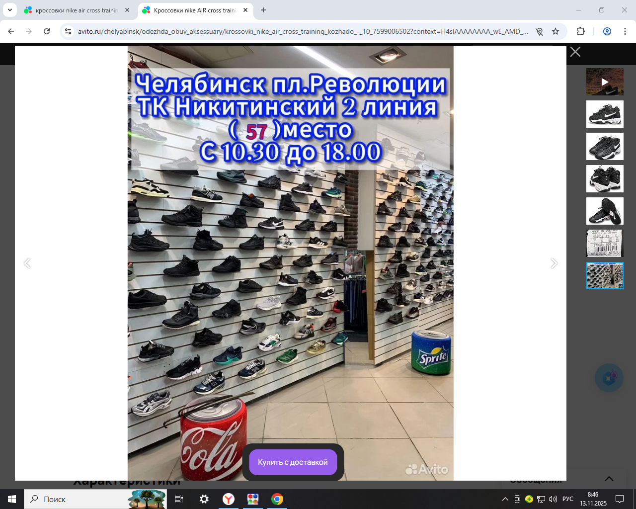Select the size label tag thumbnail

[605, 243]
